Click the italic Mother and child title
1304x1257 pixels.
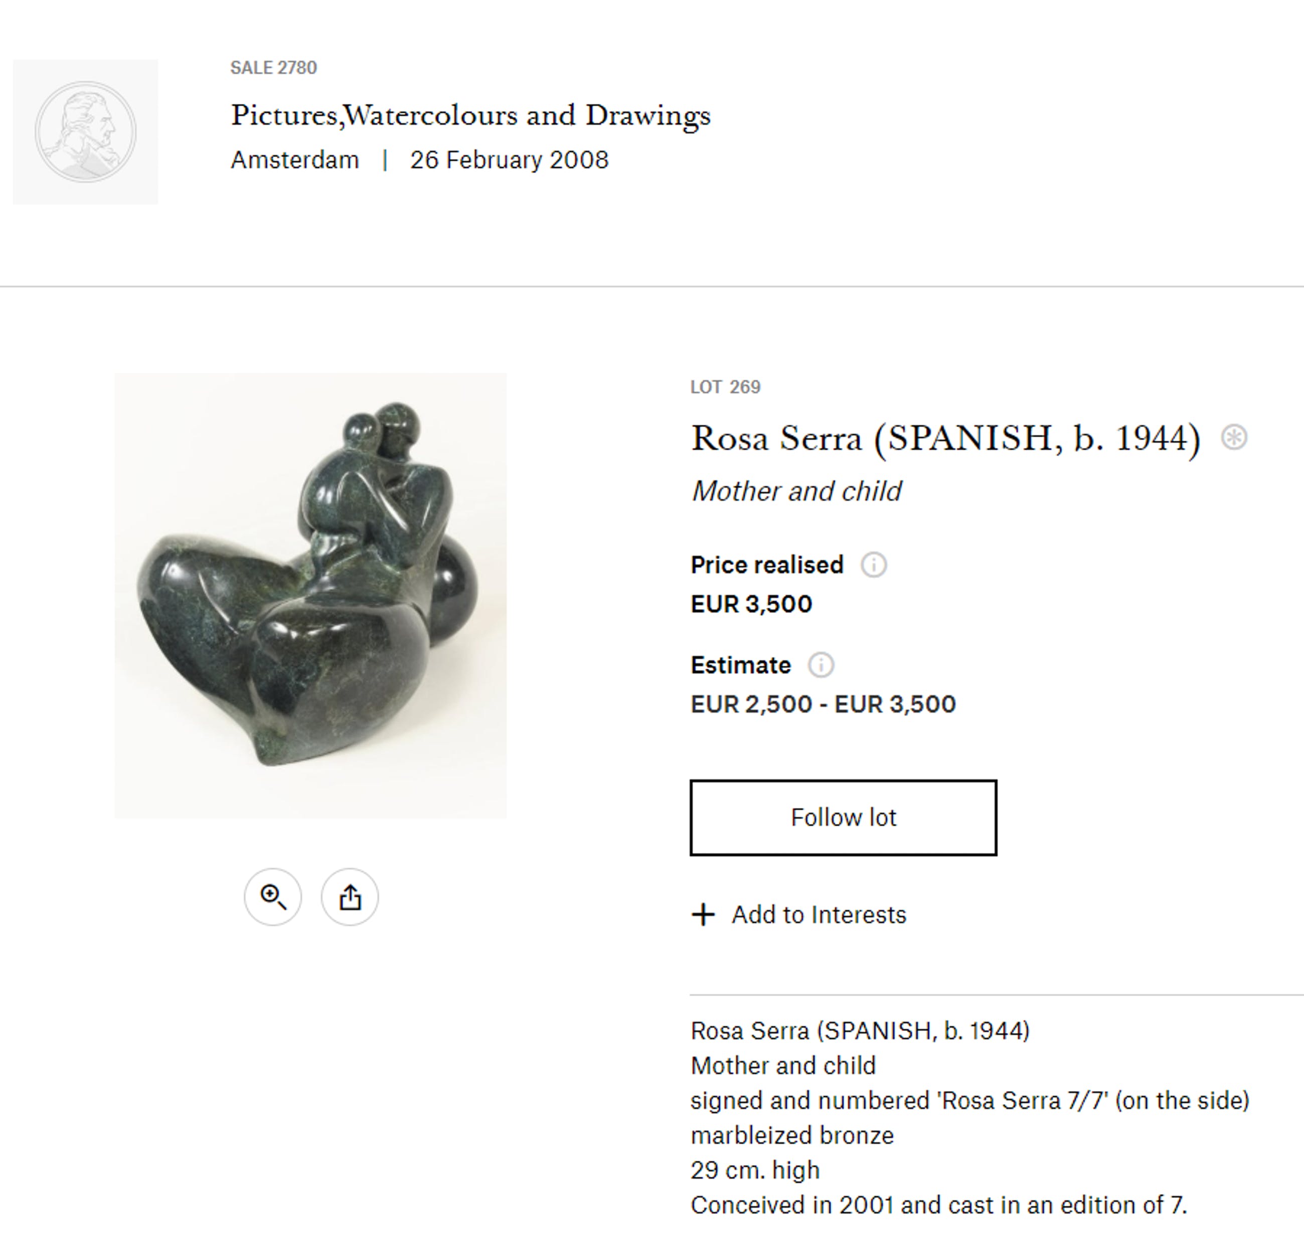[x=796, y=491]
